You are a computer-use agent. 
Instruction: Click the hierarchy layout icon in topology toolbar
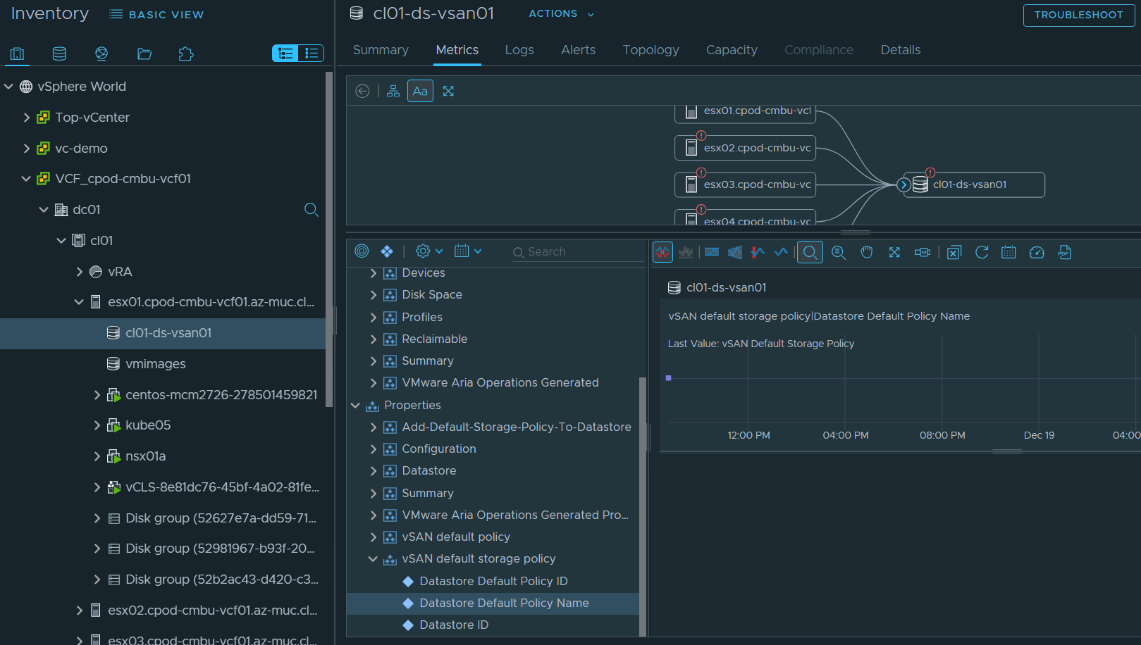click(393, 91)
